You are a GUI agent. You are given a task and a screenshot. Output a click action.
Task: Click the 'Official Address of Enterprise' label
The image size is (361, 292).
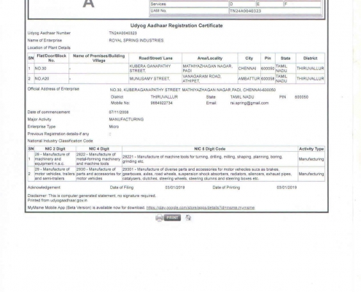click(x=53, y=89)
